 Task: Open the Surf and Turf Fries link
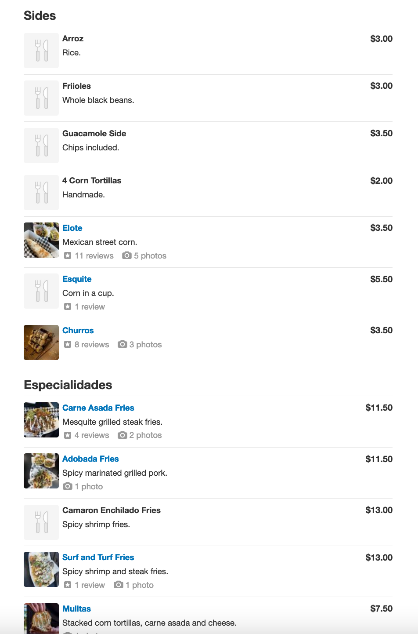tap(98, 557)
